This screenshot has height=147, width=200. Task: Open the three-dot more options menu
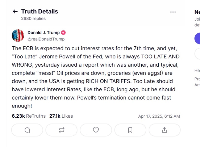173,12
